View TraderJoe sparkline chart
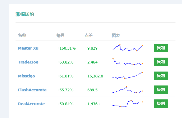Screen dimensions: 182x118 (127, 62)
